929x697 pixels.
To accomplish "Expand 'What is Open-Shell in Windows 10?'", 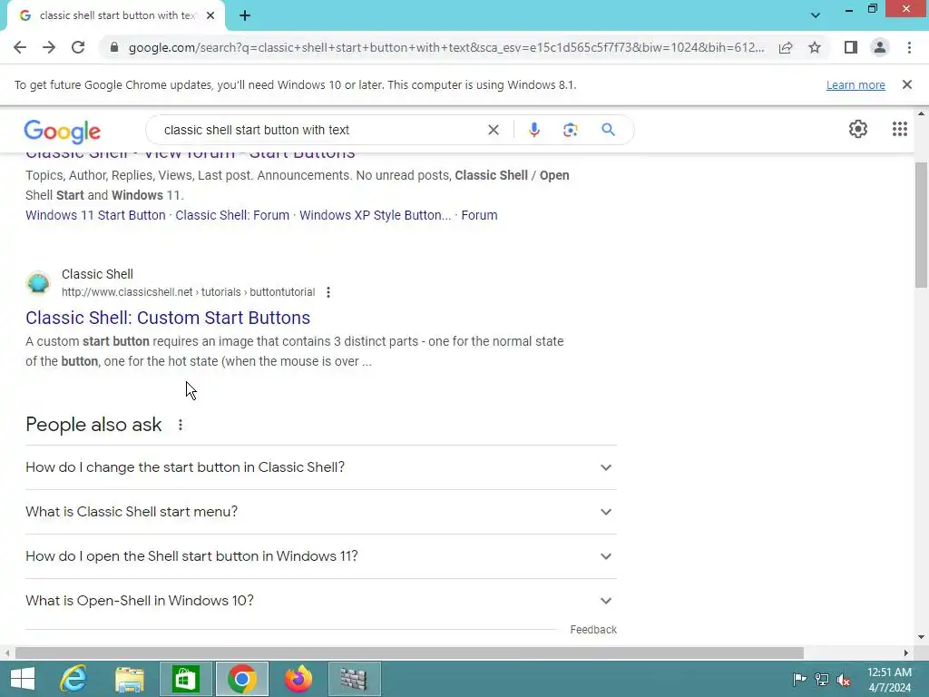I will [320, 601].
